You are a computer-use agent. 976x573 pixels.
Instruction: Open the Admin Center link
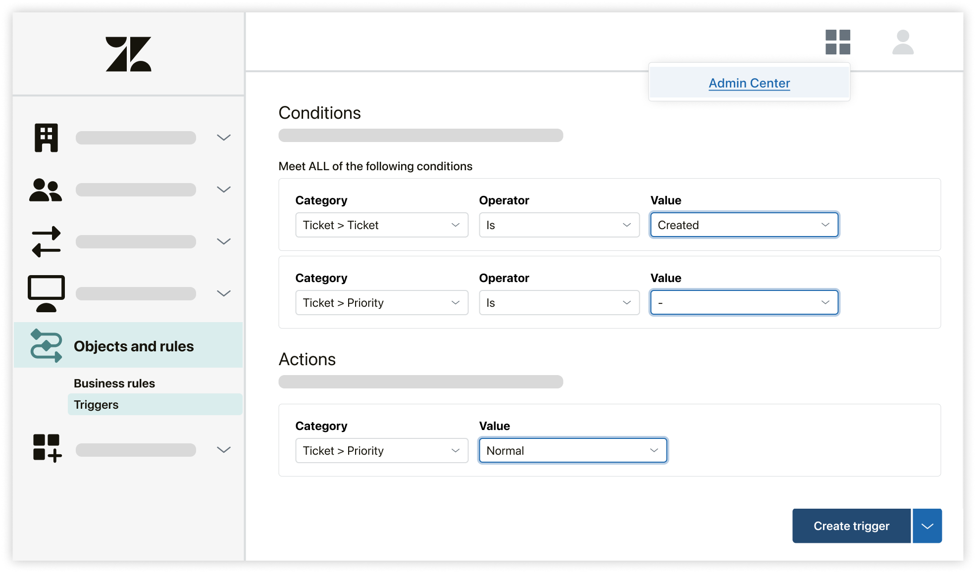coord(749,83)
